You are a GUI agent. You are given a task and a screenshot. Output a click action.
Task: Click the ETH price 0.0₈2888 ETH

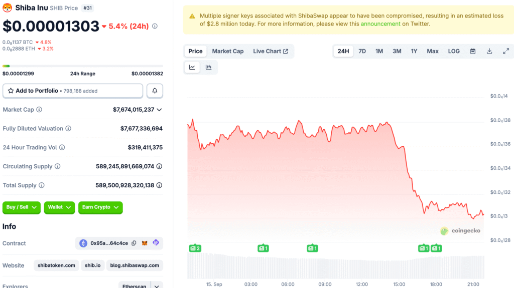tap(19, 49)
